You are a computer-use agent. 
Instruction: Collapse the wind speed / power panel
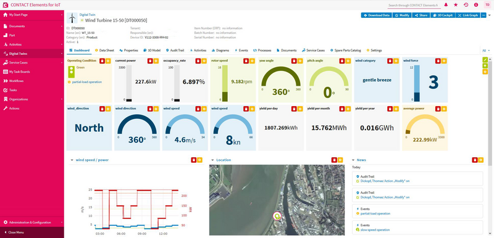click(72, 160)
